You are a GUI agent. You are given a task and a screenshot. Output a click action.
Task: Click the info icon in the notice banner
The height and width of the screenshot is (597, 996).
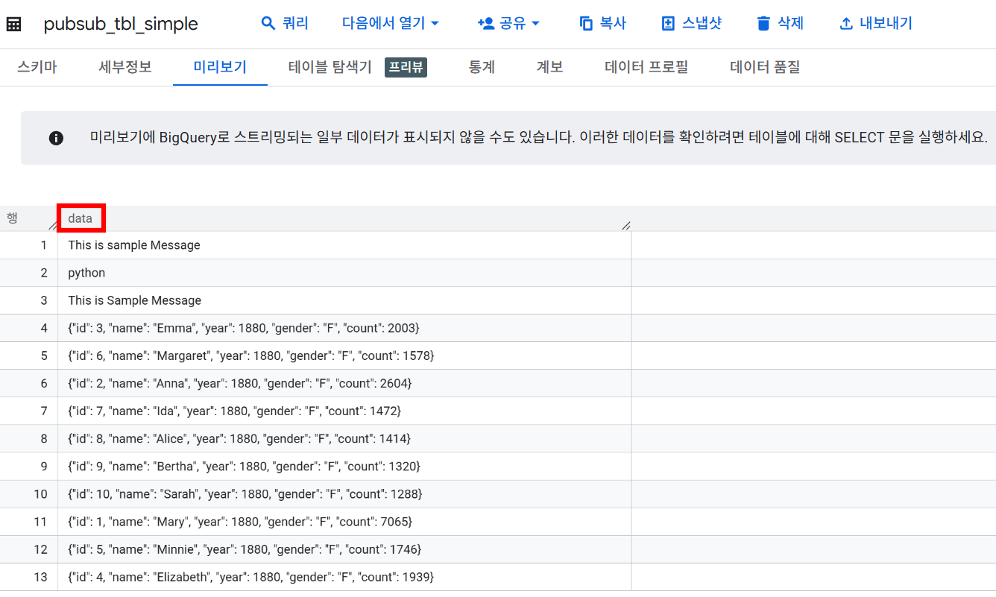pyautogui.click(x=56, y=138)
